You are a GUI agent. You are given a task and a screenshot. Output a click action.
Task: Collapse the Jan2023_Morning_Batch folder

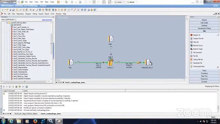[x=7, y=23]
